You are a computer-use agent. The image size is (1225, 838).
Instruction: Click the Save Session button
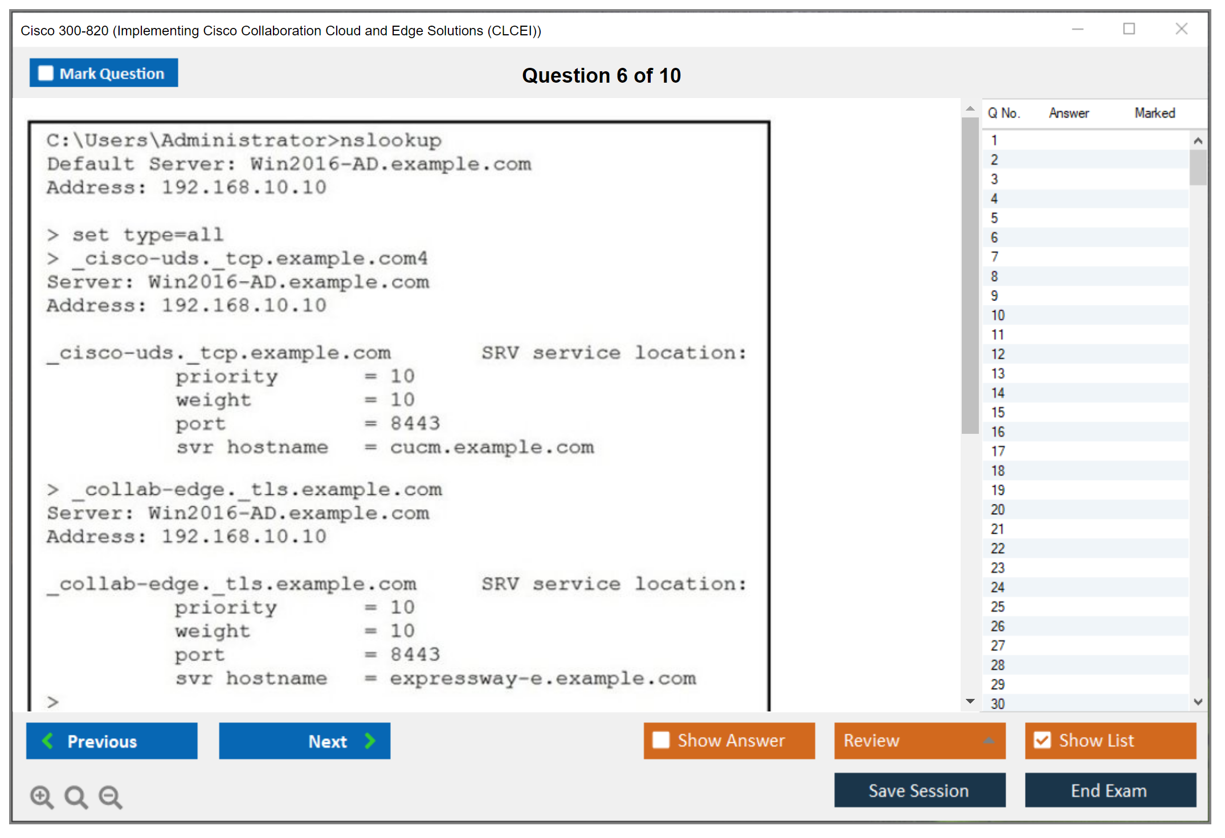click(919, 790)
